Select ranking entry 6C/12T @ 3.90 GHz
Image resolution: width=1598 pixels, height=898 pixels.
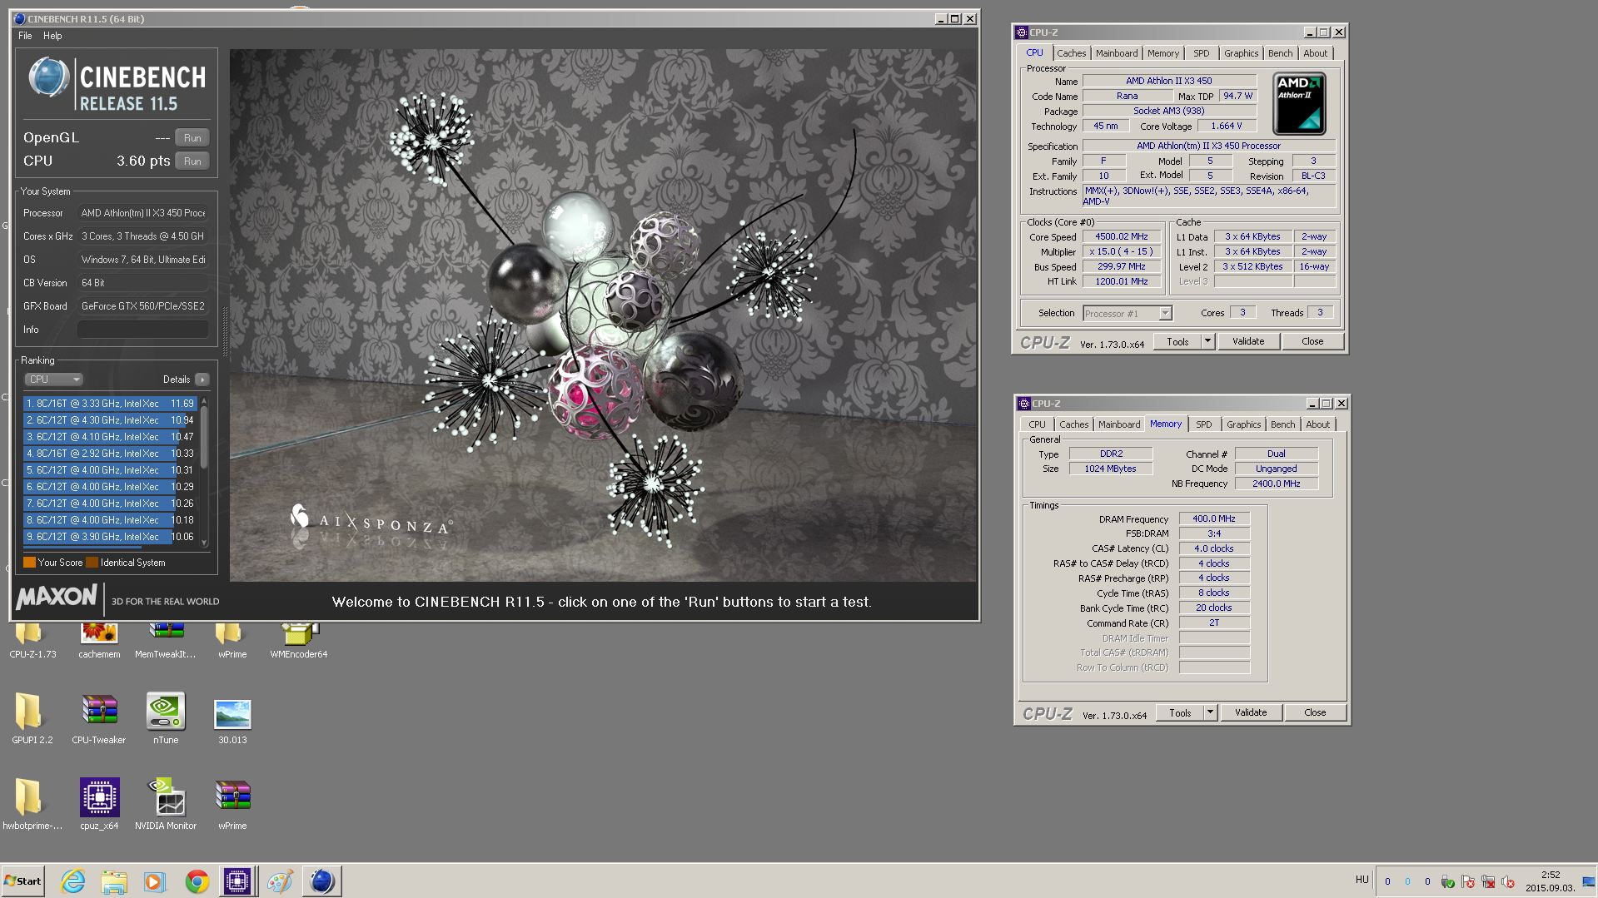pyautogui.click(x=109, y=537)
